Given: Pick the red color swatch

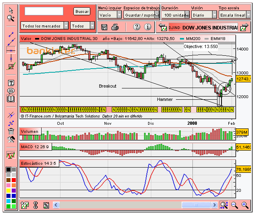Looking at the screenshot, I should tap(14, 180).
